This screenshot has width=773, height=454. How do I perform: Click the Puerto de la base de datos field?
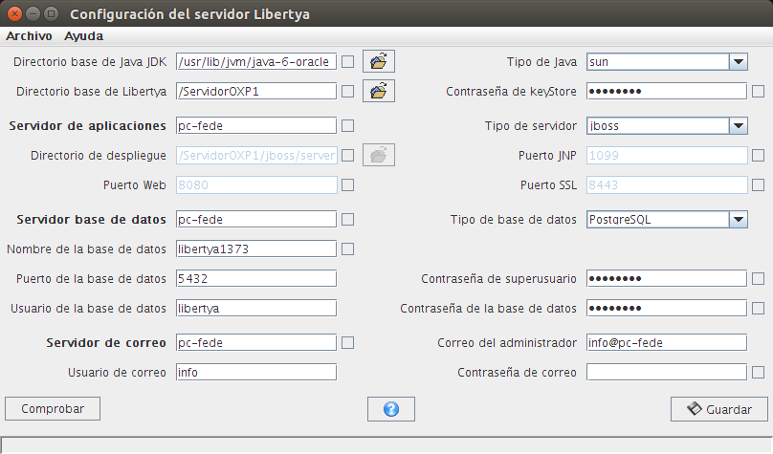click(256, 279)
